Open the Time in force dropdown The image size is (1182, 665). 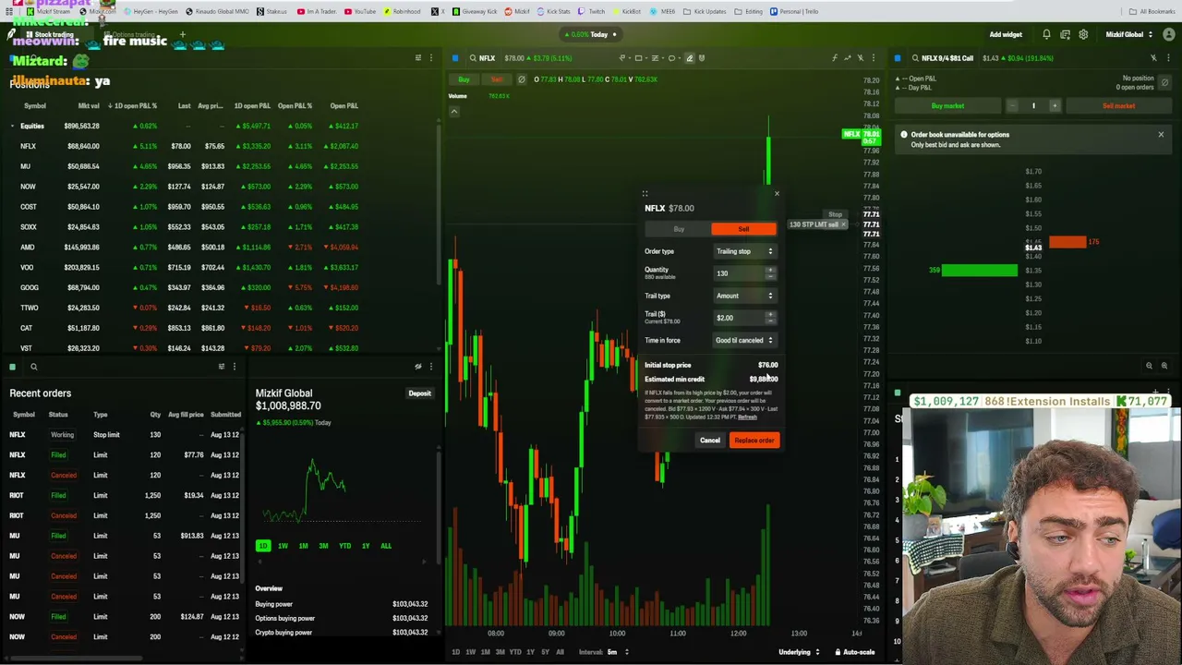(x=744, y=340)
